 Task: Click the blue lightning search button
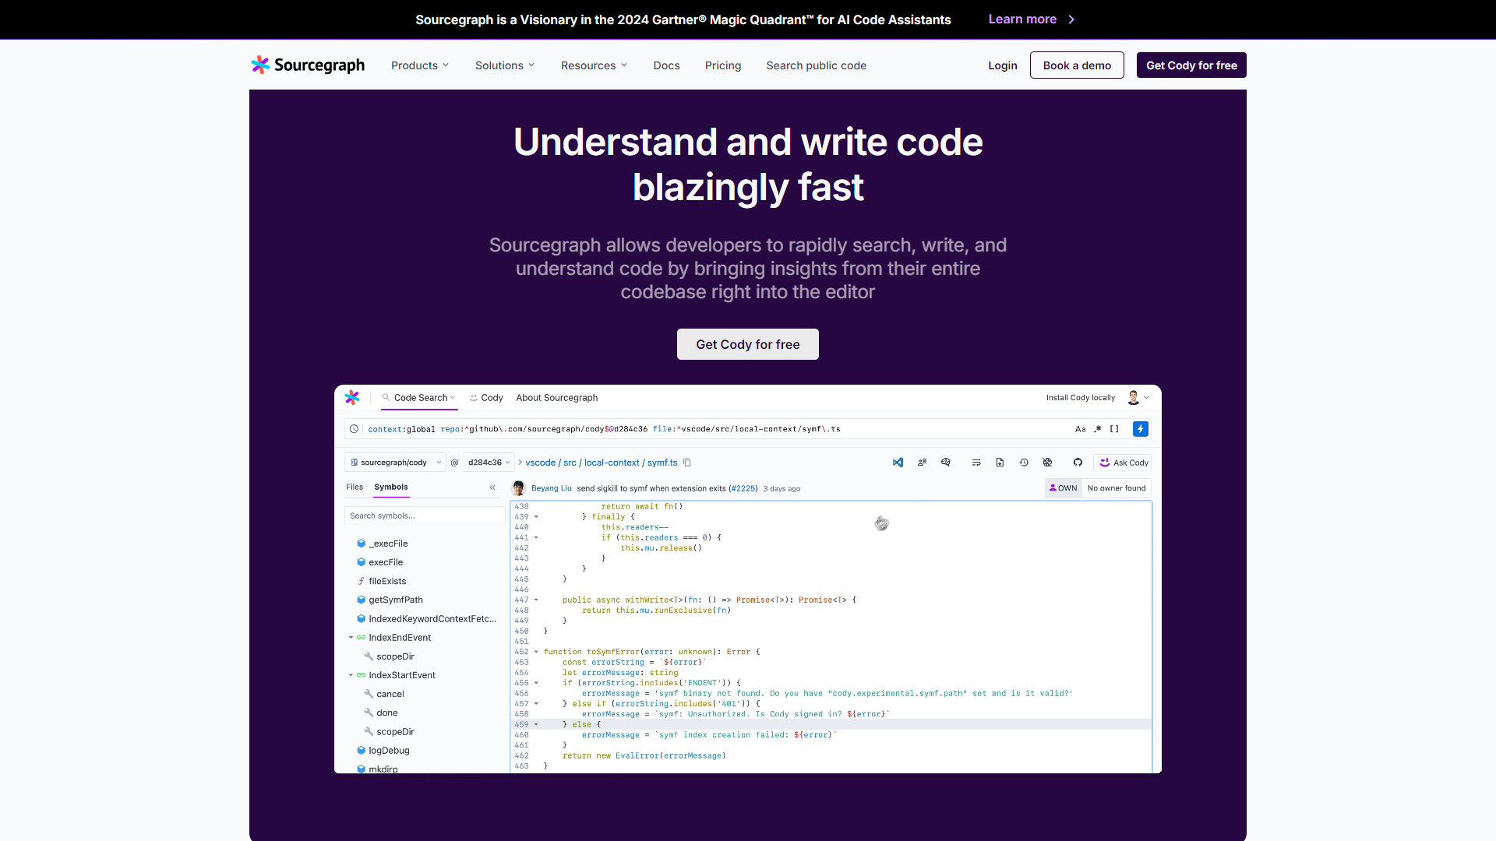[x=1140, y=429]
